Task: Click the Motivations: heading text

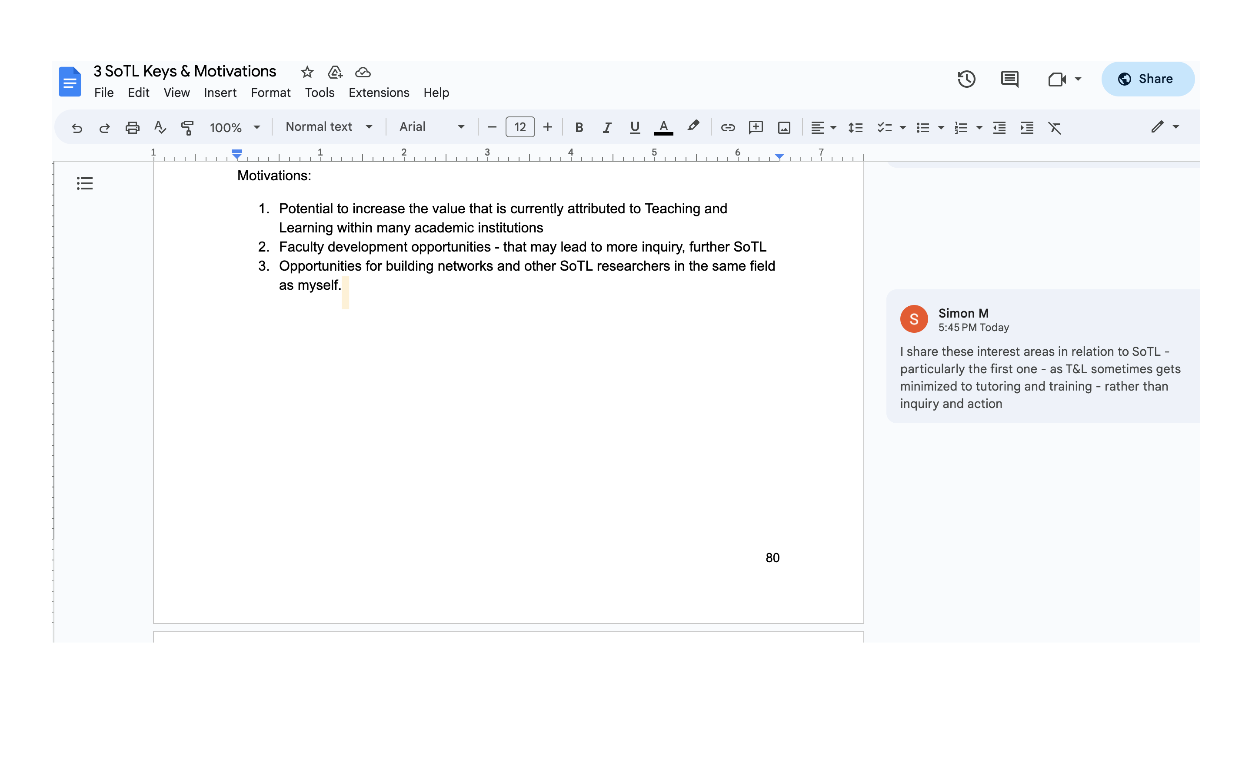Action: coord(274,176)
